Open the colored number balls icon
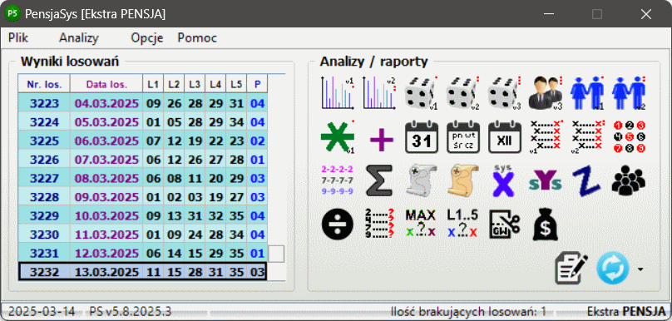This screenshot has height=321, width=672. 629,137
